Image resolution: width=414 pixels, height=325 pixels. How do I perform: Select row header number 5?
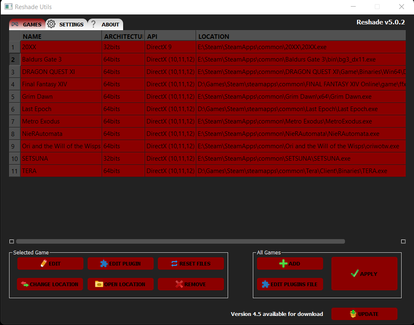[14, 97]
